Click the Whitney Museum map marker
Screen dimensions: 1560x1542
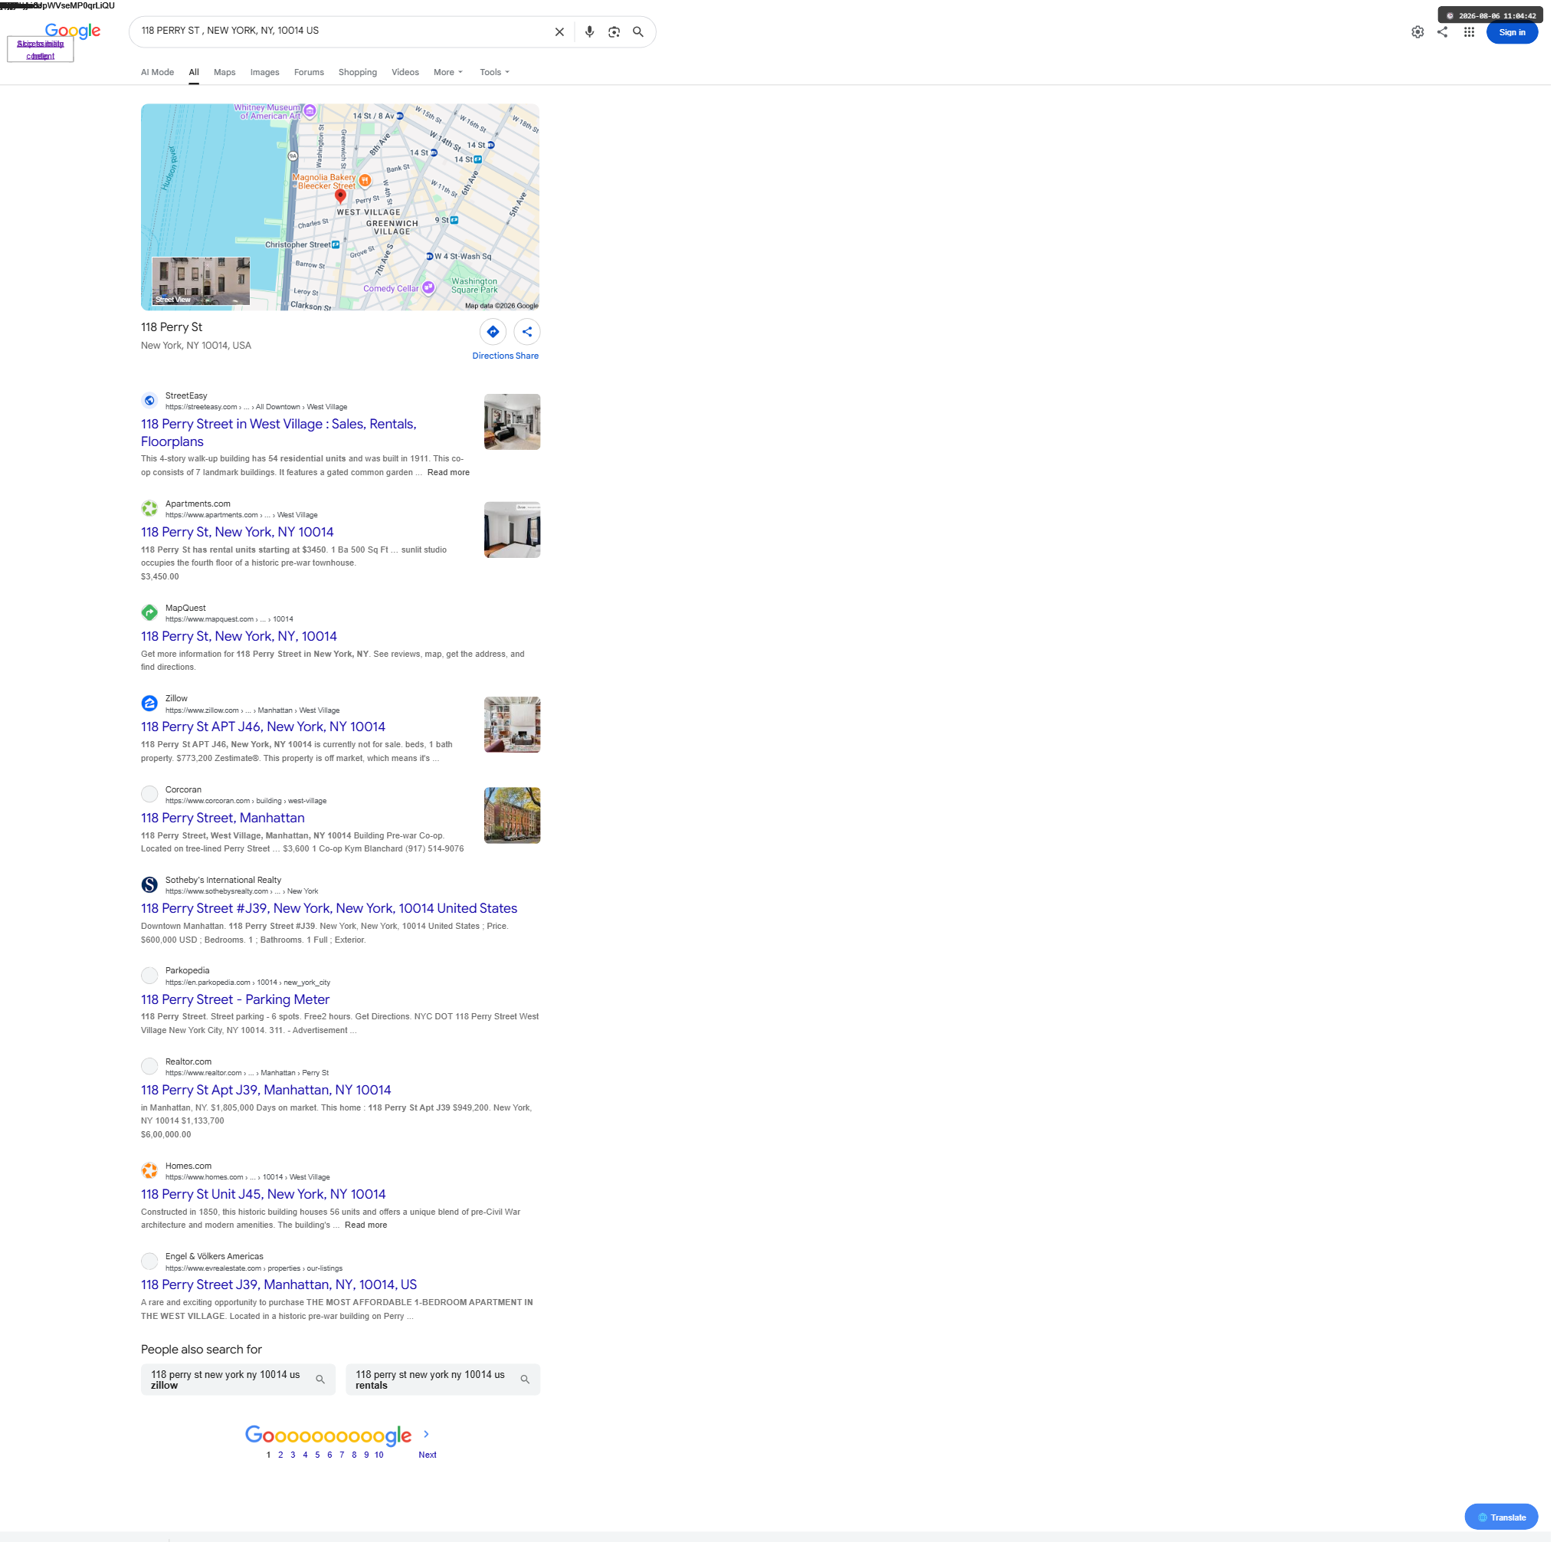[311, 110]
